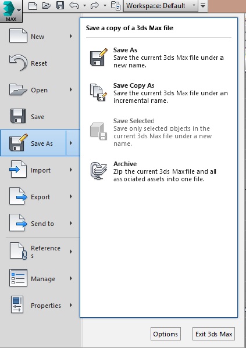The height and width of the screenshot is (348, 246).
Task: Click the Redo arrow toolbar icon
Action: [94, 5]
